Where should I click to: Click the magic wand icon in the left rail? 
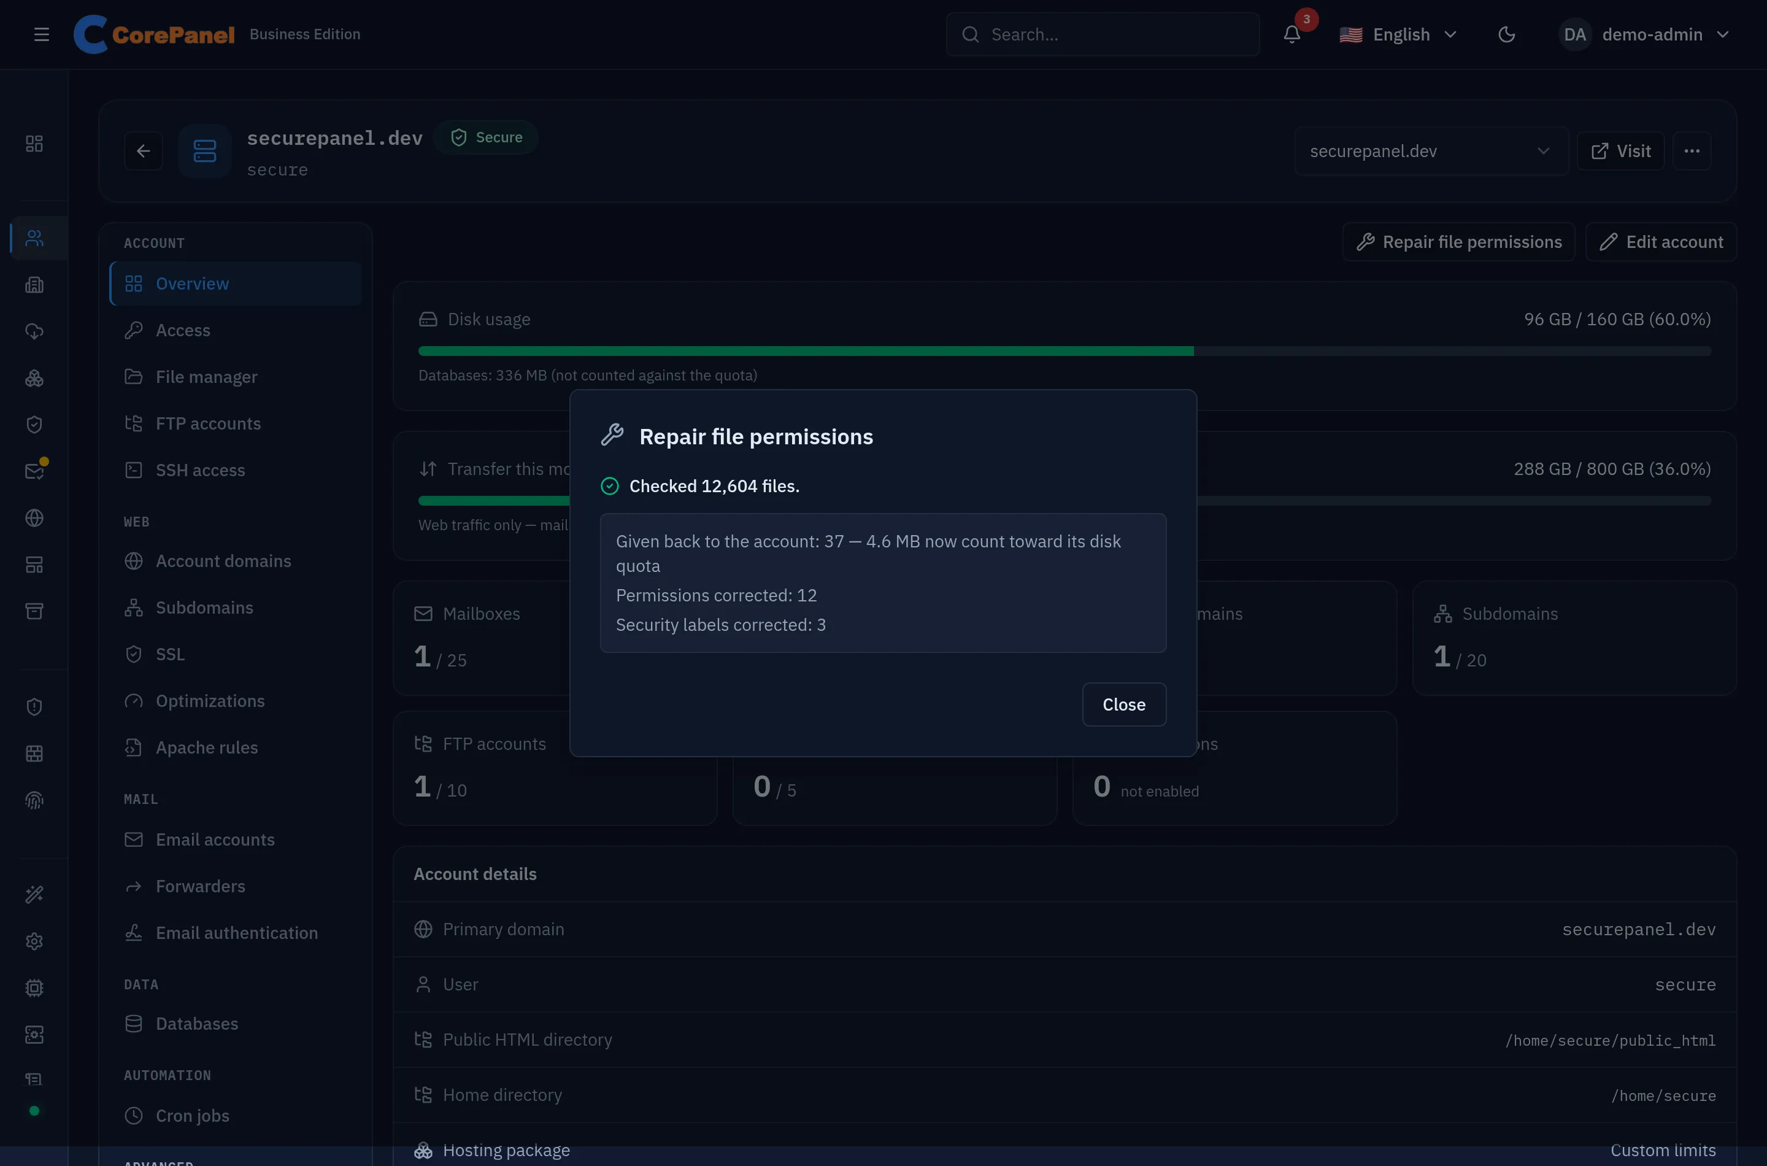click(x=34, y=894)
